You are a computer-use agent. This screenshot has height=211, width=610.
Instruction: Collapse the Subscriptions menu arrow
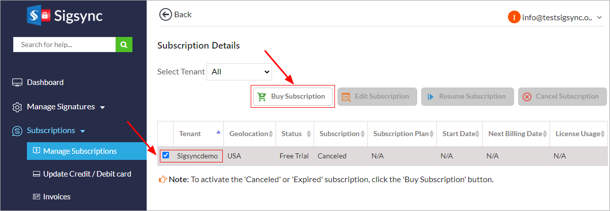click(x=83, y=131)
